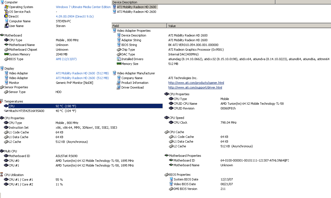The height and width of the screenshot is (198, 331).
Task: Click the STEVEN-PC computer name value
Action: (x=63, y=21)
